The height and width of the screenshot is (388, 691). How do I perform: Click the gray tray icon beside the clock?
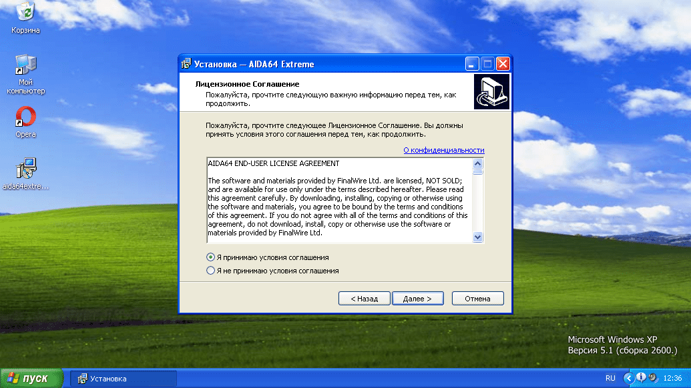point(653,377)
